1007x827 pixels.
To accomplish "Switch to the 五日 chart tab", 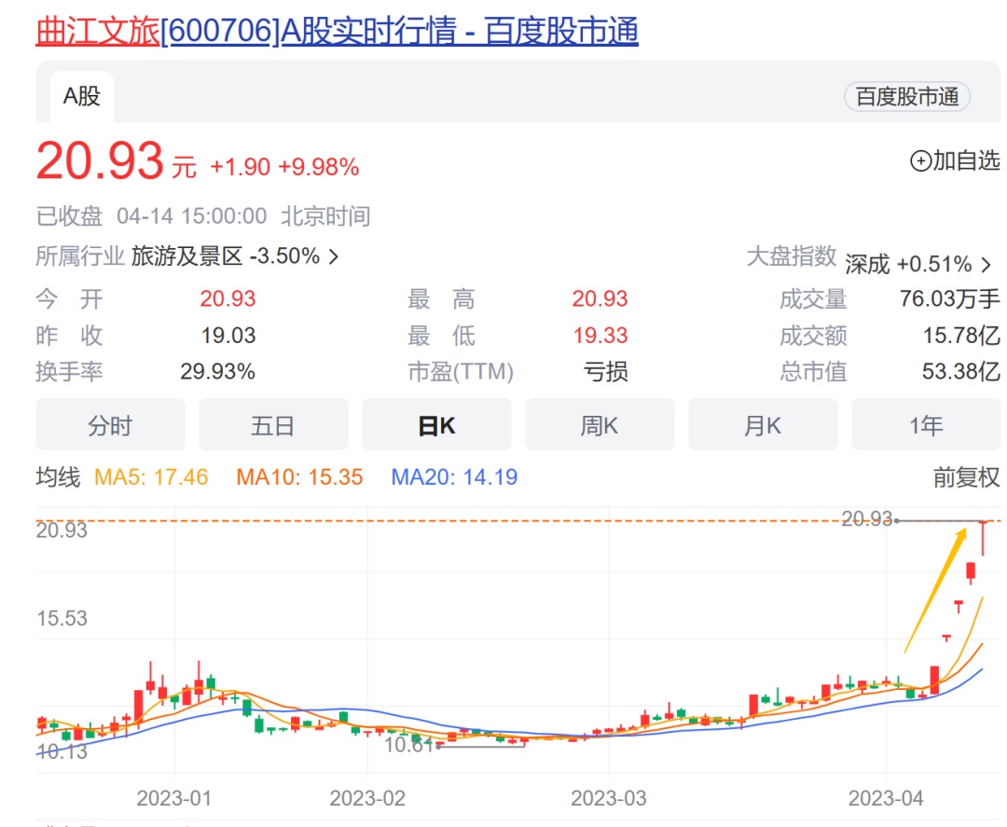I will click(x=273, y=425).
